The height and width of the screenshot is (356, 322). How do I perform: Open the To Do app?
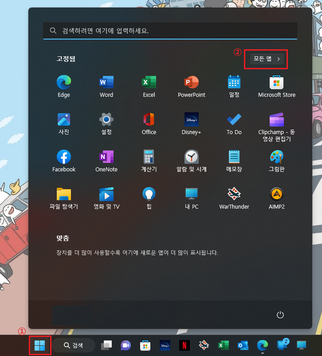click(234, 124)
